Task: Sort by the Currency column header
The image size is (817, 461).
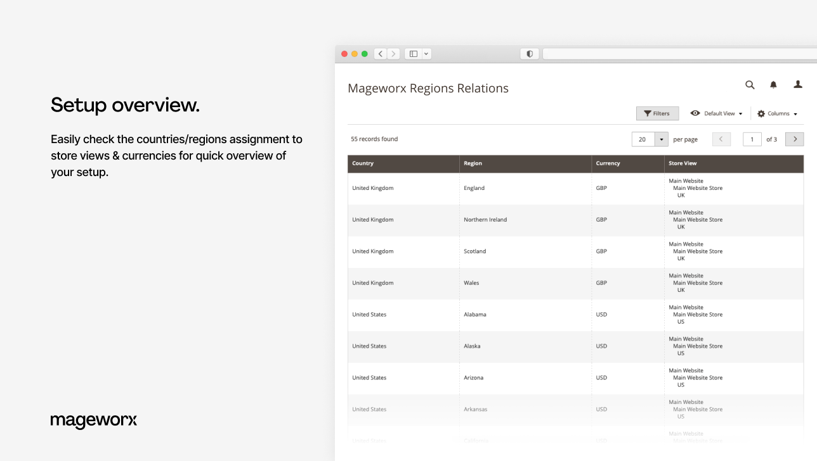Action: click(607, 163)
